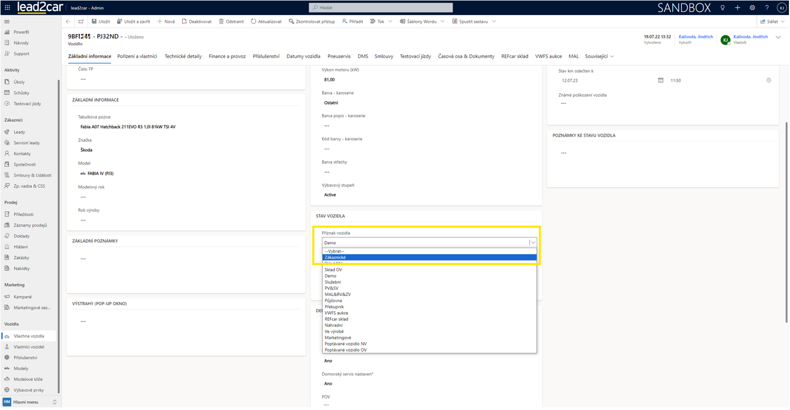Open calendar picker for Stav km date
Image resolution: width=790 pixels, height=410 pixels.
[x=660, y=80]
